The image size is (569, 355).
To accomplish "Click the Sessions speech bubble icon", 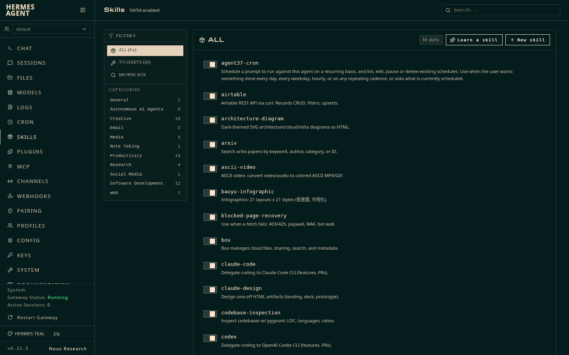I will point(10,63).
